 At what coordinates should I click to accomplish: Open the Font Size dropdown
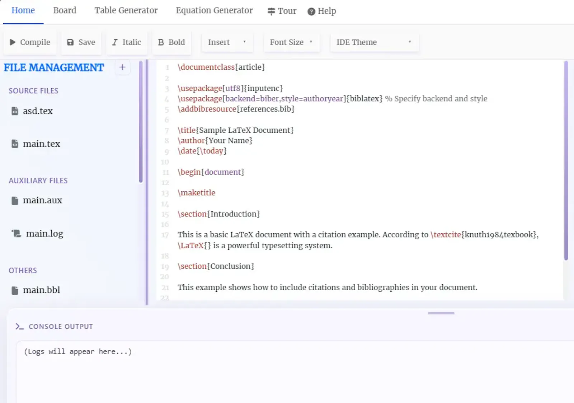[291, 42]
